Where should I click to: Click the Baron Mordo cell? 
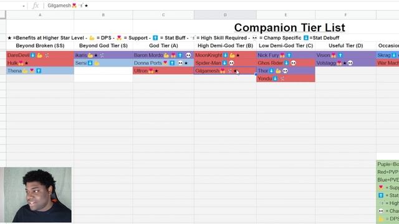point(163,55)
